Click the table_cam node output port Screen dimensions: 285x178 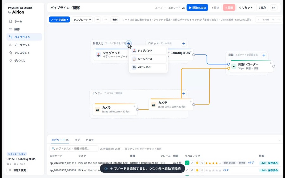click(138, 110)
